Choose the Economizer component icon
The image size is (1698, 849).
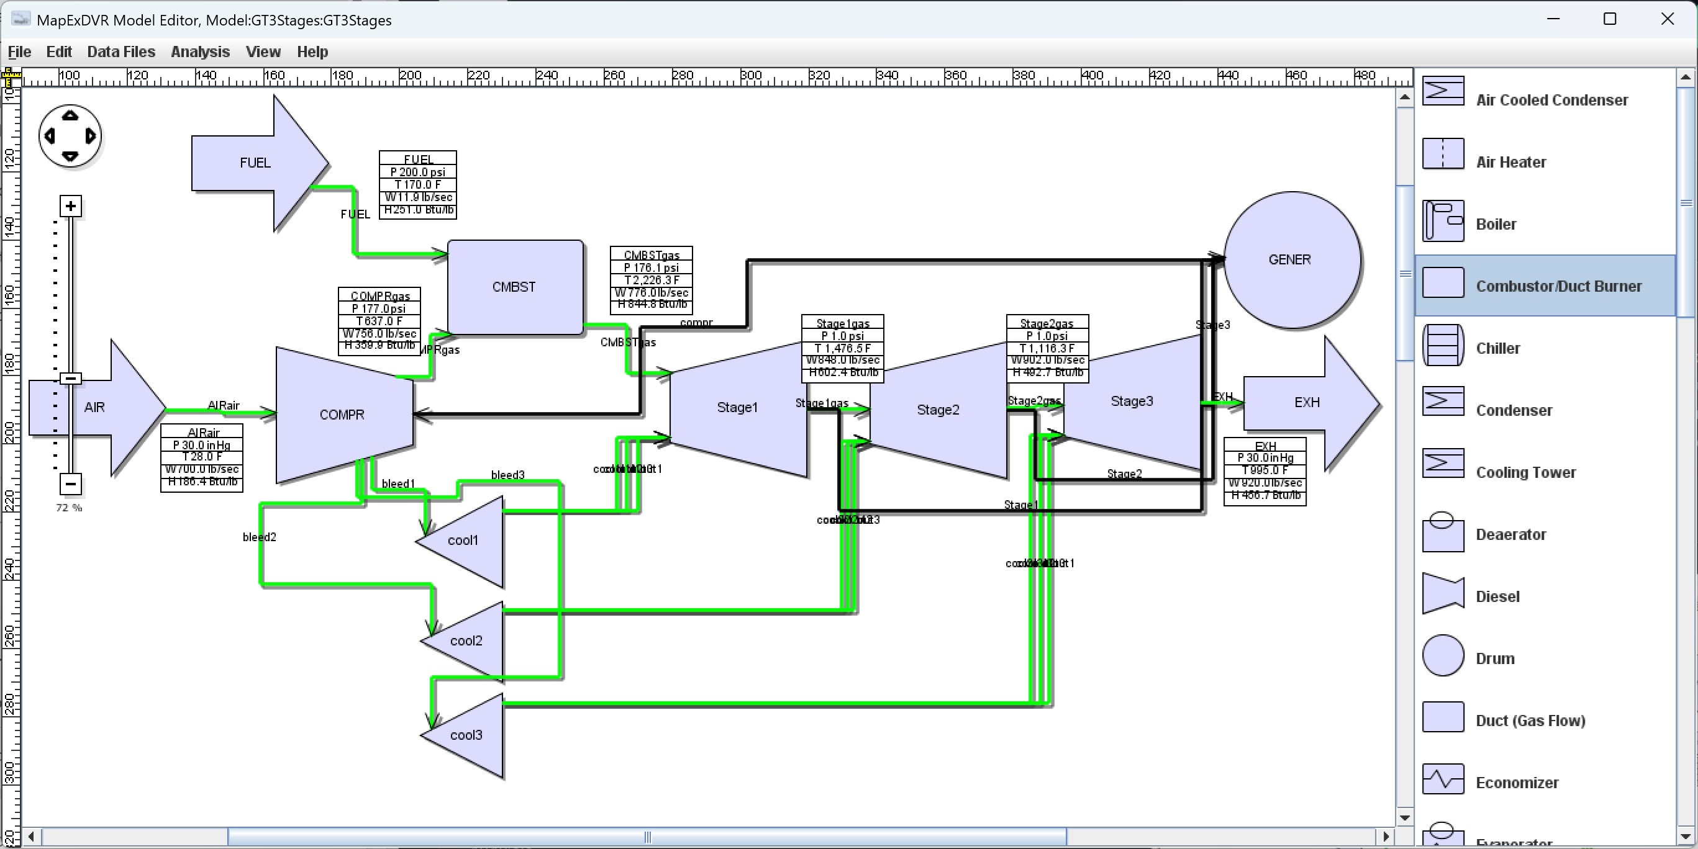1443,779
